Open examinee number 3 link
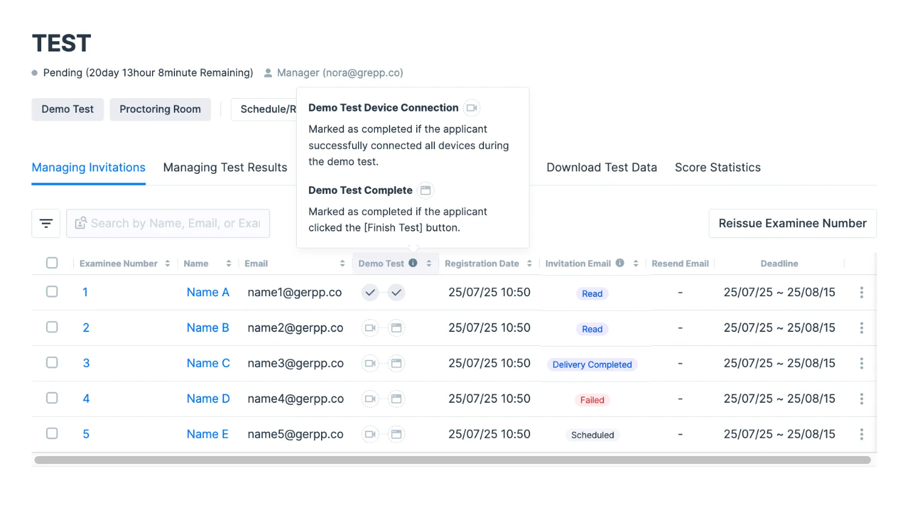 [x=86, y=363]
